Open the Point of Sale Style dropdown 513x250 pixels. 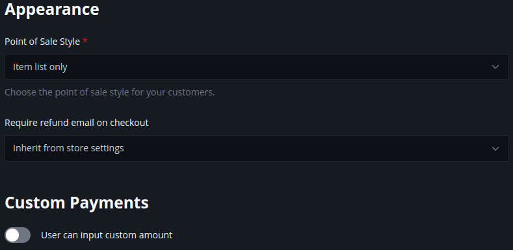pos(257,67)
